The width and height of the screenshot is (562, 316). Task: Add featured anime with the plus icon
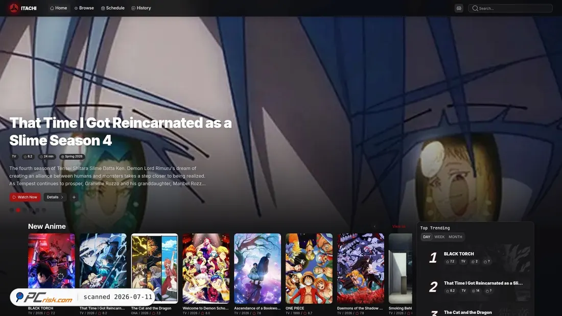pyautogui.click(x=74, y=197)
